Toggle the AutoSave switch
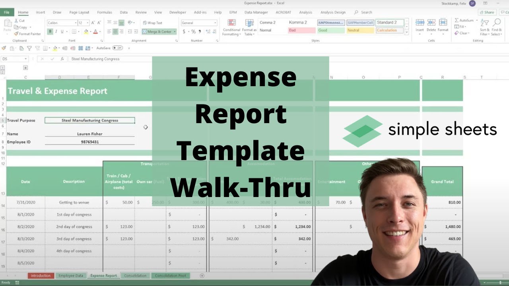 click(117, 48)
